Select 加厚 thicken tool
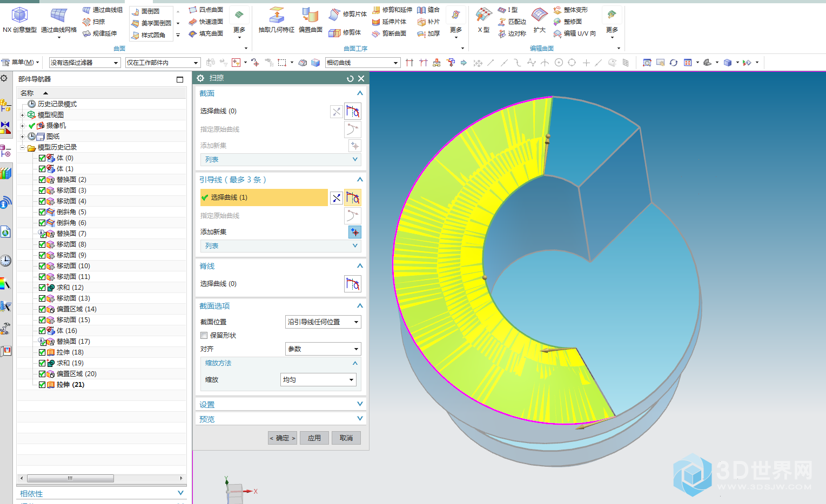The width and height of the screenshot is (826, 504). coord(428,33)
